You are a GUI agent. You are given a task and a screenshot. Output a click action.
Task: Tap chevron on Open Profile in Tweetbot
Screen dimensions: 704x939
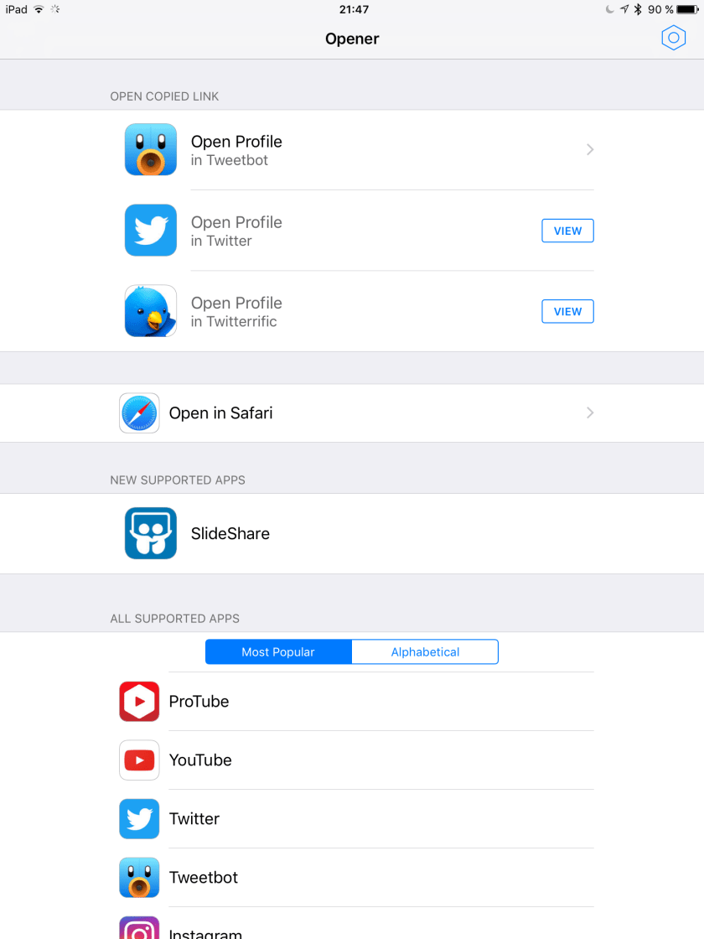coord(590,149)
